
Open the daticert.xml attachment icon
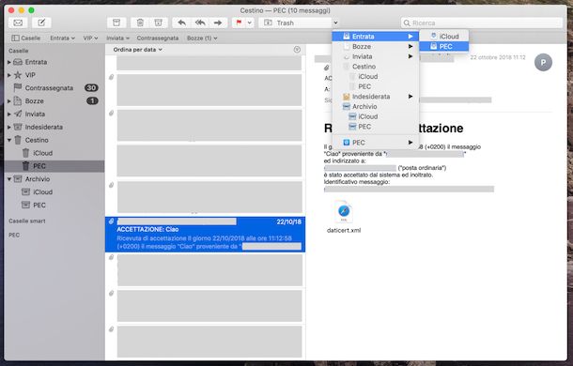click(x=344, y=212)
